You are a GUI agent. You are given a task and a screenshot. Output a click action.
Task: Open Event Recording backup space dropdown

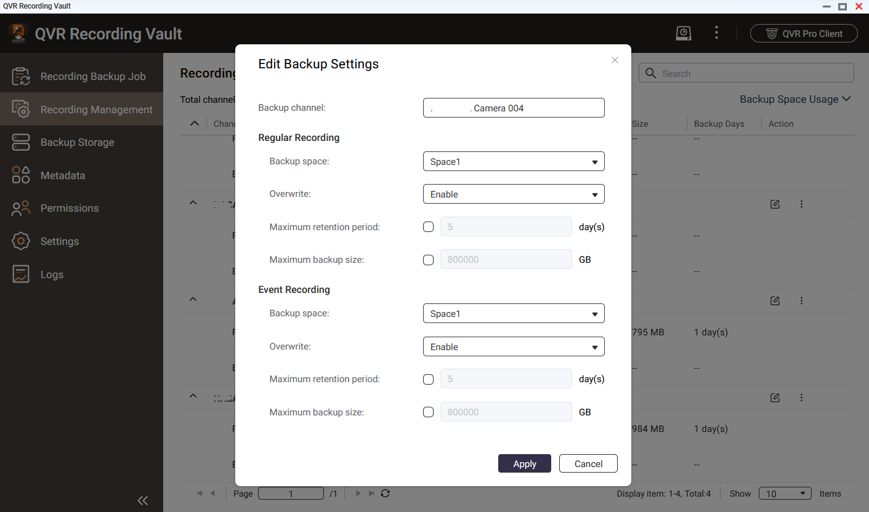coord(514,314)
